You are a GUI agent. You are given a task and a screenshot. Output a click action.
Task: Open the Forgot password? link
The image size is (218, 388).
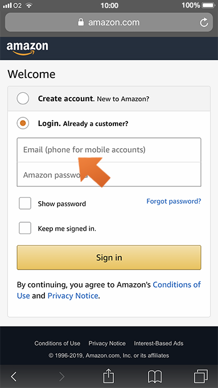click(174, 201)
